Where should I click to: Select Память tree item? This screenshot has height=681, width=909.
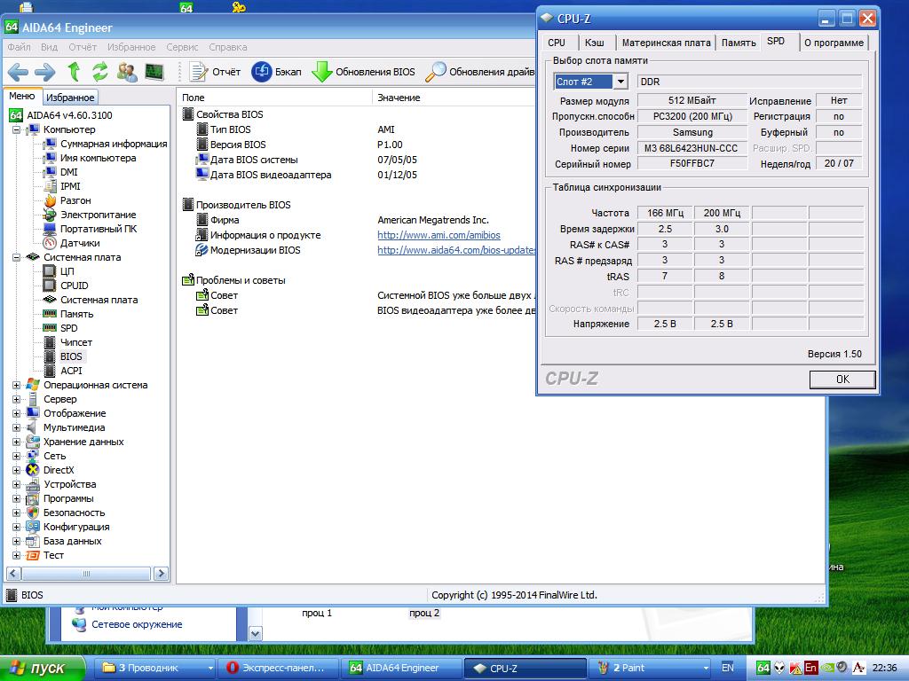[x=76, y=314]
